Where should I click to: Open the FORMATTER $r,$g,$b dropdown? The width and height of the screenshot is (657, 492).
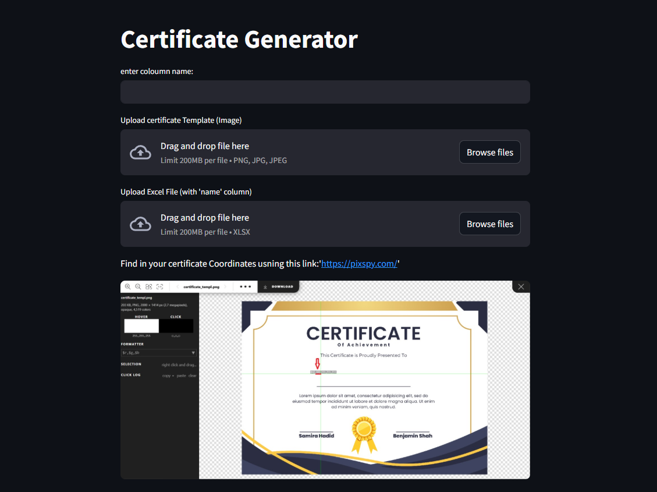[158, 353]
